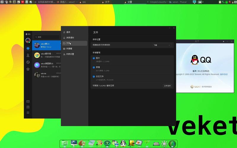Image resolution: width=237 pixels, height=148 pixels.
Task: Open the first green file-manager dock icon
Action: 65,143
